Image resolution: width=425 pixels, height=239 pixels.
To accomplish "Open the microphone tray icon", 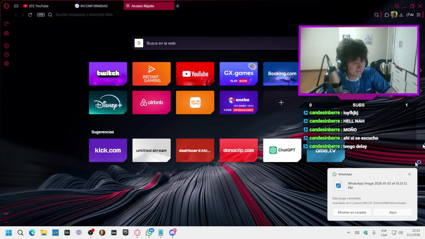I will click(374, 233).
